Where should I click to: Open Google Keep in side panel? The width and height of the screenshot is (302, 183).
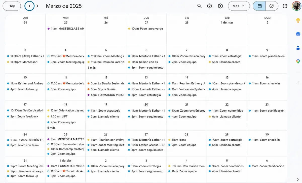pyautogui.click(x=298, y=20)
